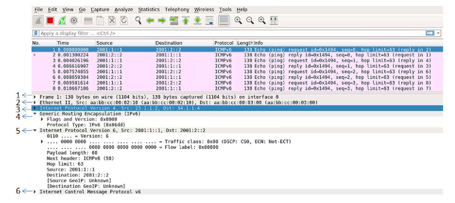
Task: Open the Go menu
Action: click(x=82, y=9)
